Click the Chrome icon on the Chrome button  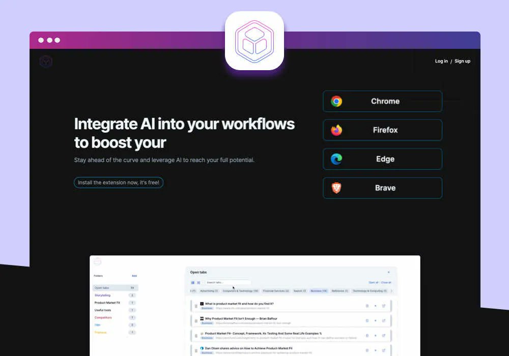point(336,101)
